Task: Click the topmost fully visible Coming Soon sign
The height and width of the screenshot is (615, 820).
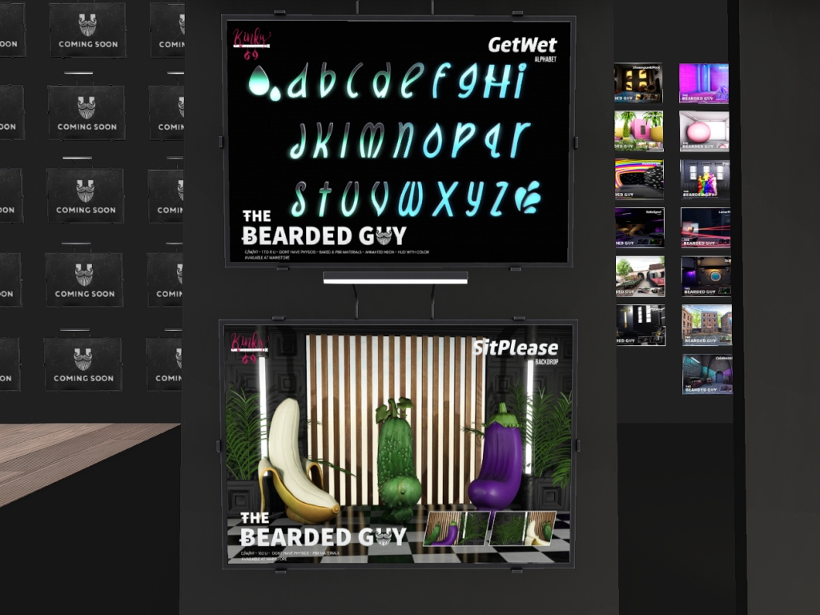Action: point(87,30)
